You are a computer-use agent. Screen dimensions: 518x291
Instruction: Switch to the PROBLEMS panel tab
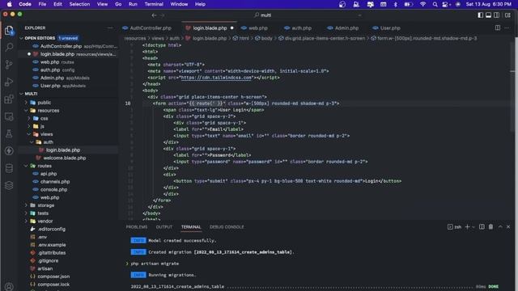click(x=137, y=227)
